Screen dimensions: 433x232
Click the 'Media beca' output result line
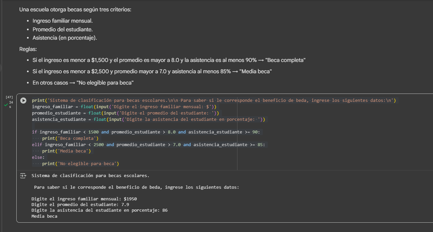44,216
